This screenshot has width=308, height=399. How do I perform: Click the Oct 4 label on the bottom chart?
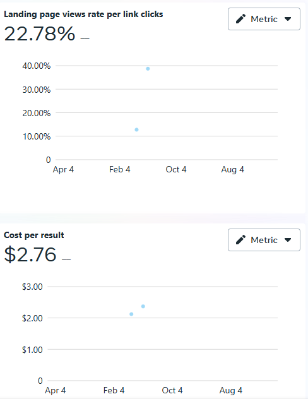click(172, 390)
